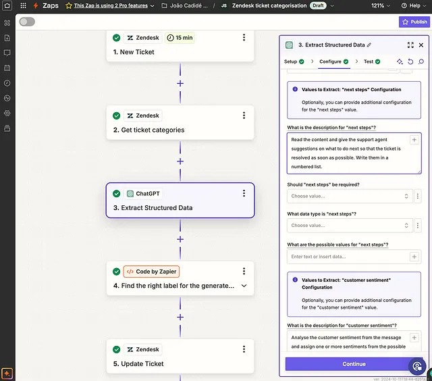Open the apps grid menu
The image size is (432, 381).
(24, 5)
